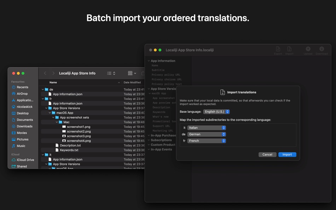Collapse the fr folder in Finder
Screen dimensions: 336x210
pos(43,99)
